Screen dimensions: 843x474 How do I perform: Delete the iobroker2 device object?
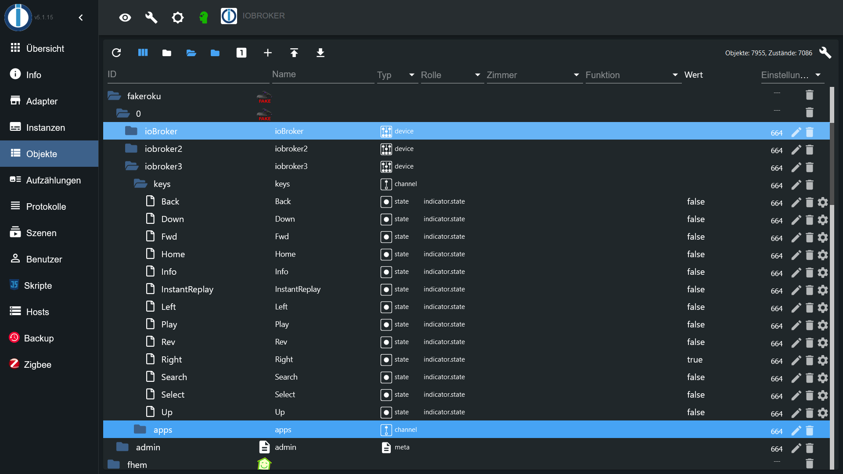(x=810, y=150)
